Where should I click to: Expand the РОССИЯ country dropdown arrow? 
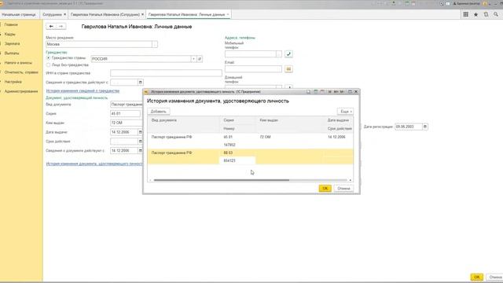pos(193,59)
